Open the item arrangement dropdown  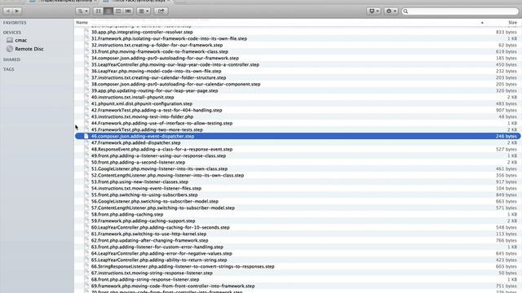pyautogui.click(x=144, y=11)
